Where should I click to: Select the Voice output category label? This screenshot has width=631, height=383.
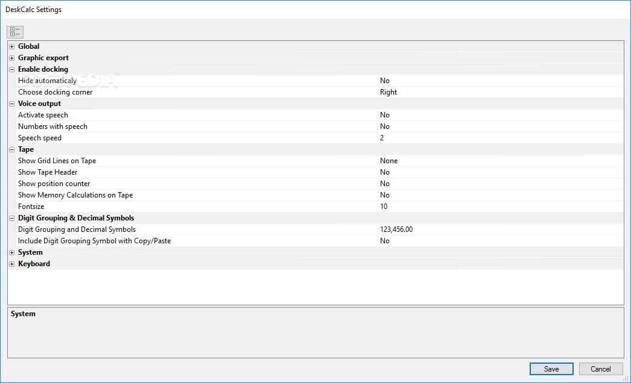[39, 104]
